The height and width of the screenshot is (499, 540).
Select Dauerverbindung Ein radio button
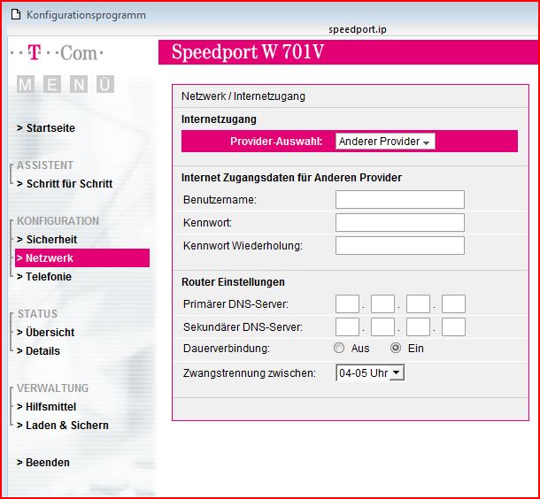[396, 349]
